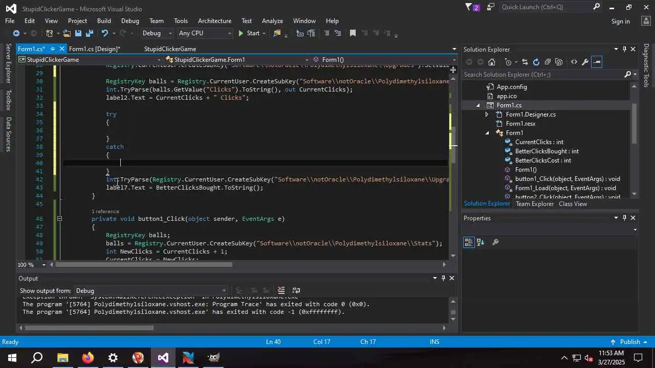The height and width of the screenshot is (368, 655).
Task: Click Sync with Active Document icon
Action: pyautogui.click(x=525, y=62)
